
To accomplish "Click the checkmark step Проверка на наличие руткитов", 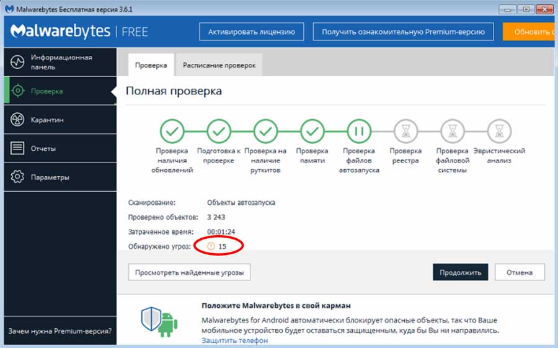I will click(x=265, y=132).
